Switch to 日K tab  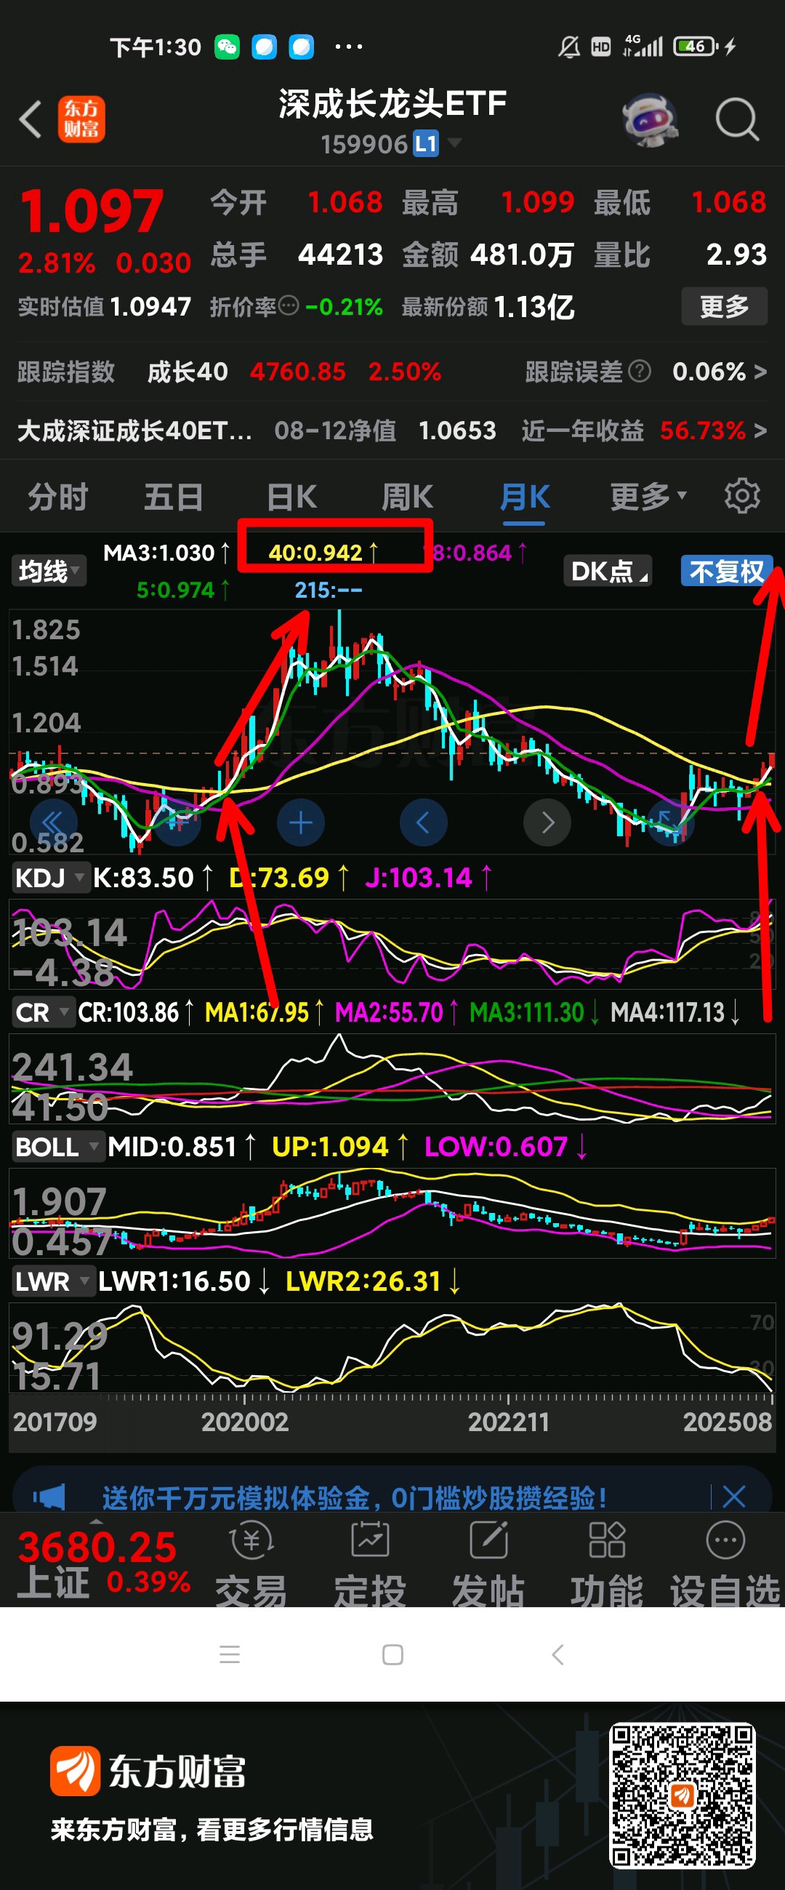click(291, 497)
